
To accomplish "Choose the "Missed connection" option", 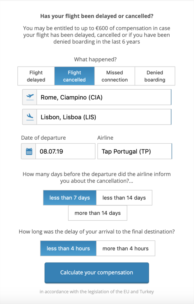I will (115, 76).
